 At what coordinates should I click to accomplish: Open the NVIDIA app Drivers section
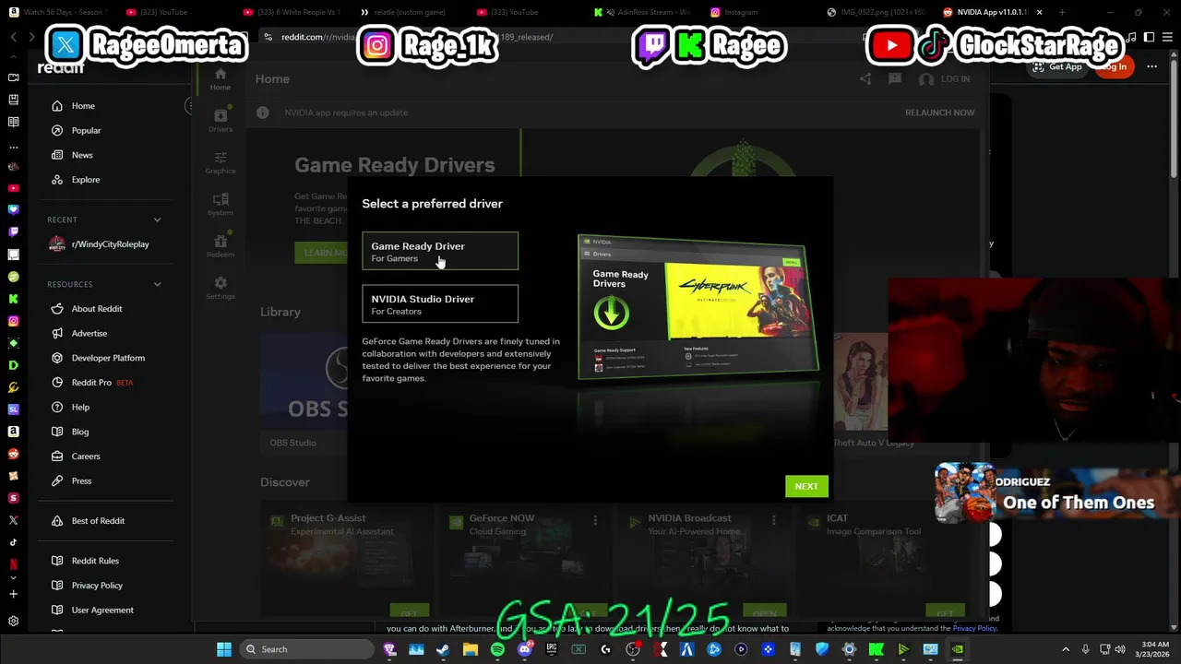(220, 121)
